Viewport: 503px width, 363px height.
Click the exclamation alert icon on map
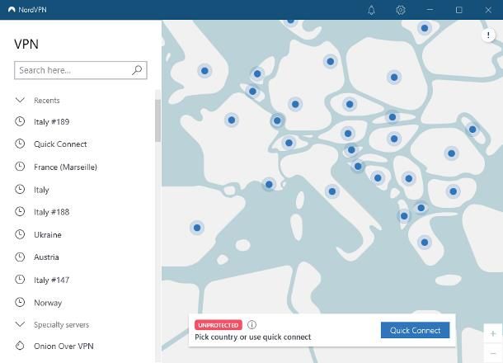488,35
